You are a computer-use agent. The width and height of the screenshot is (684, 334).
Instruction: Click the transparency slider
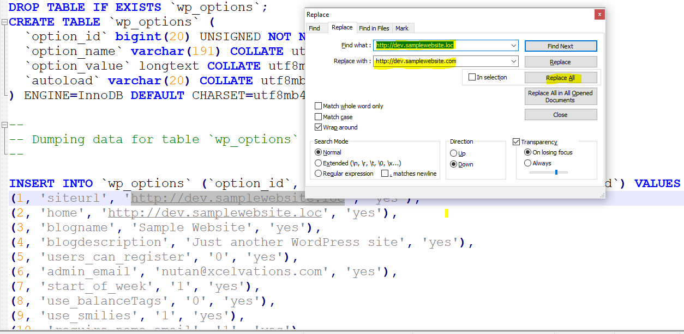click(x=549, y=172)
